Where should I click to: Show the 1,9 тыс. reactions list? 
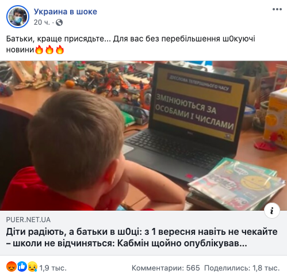click(x=53, y=268)
